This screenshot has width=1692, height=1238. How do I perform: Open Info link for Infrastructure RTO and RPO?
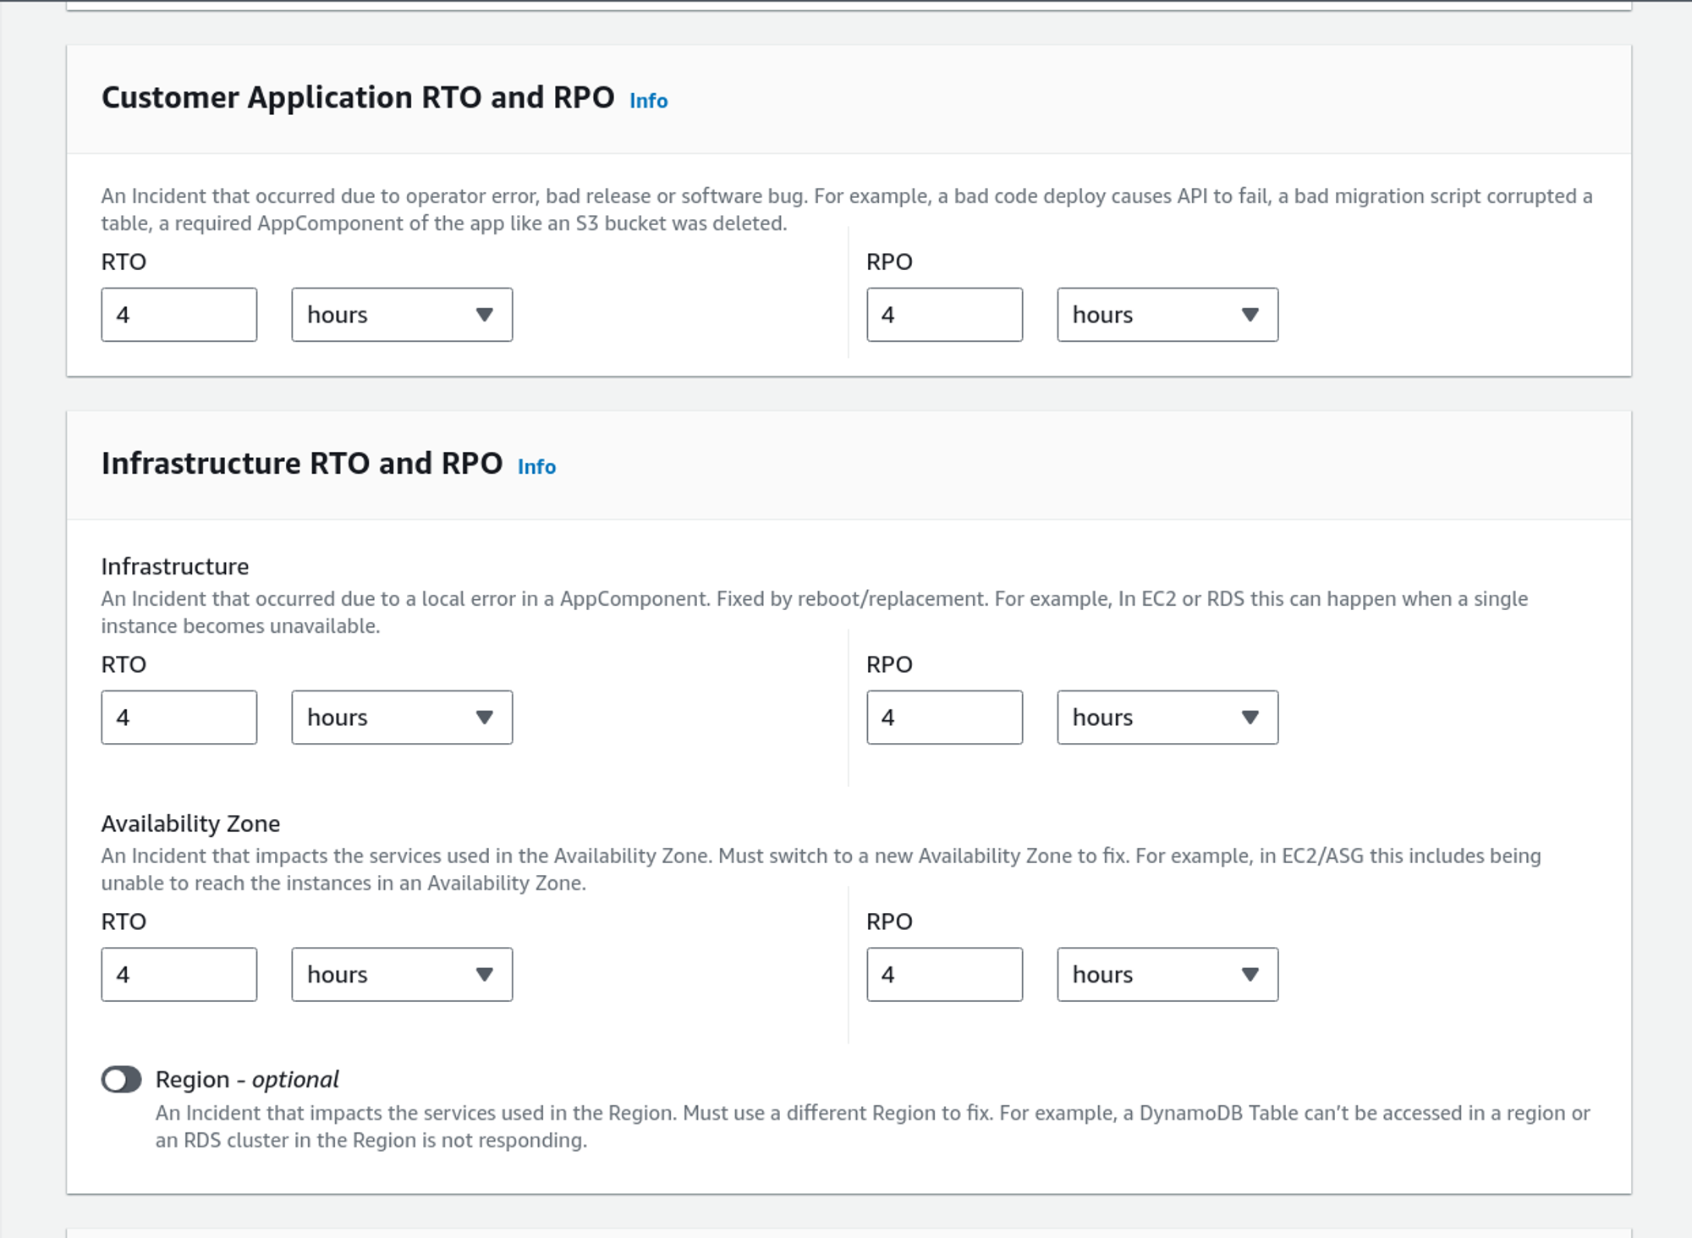click(536, 467)
